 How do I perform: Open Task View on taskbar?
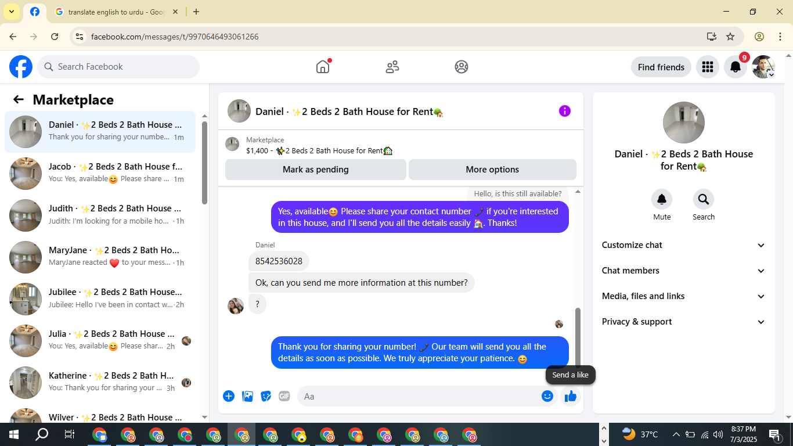pos(69,434)
